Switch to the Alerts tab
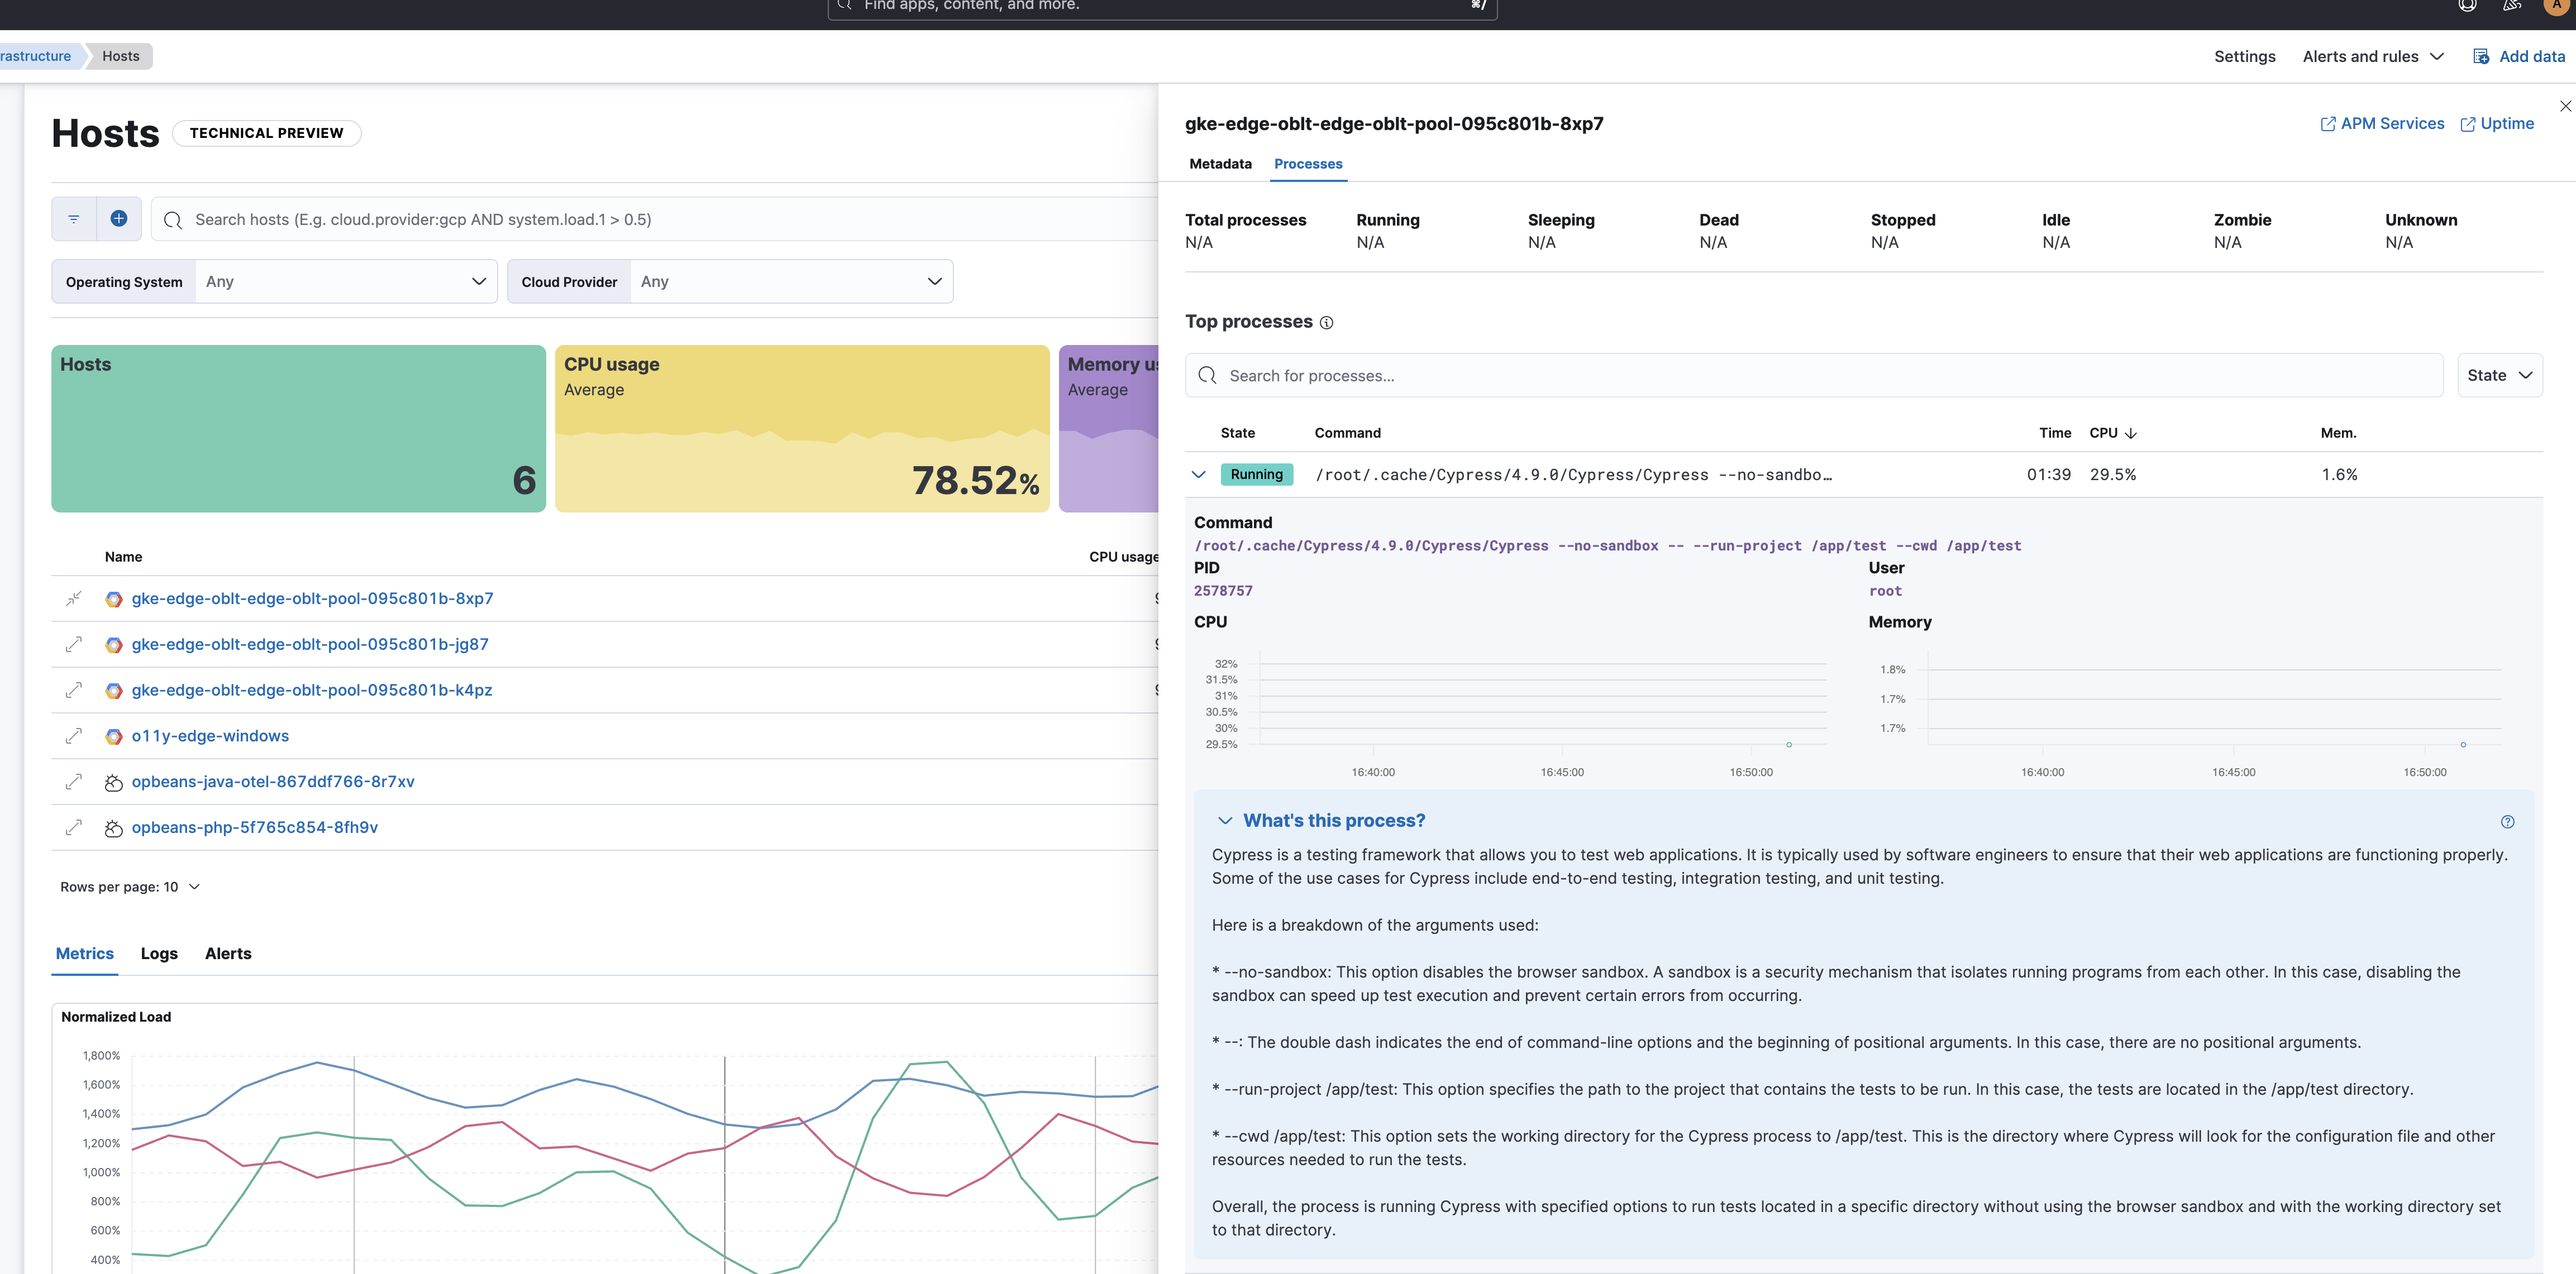Screen dimensions: 2576x1274 (228, 953)
